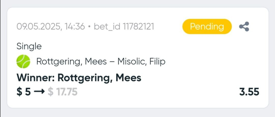Click the $ 5 stake amount

(x=23, y=92)
